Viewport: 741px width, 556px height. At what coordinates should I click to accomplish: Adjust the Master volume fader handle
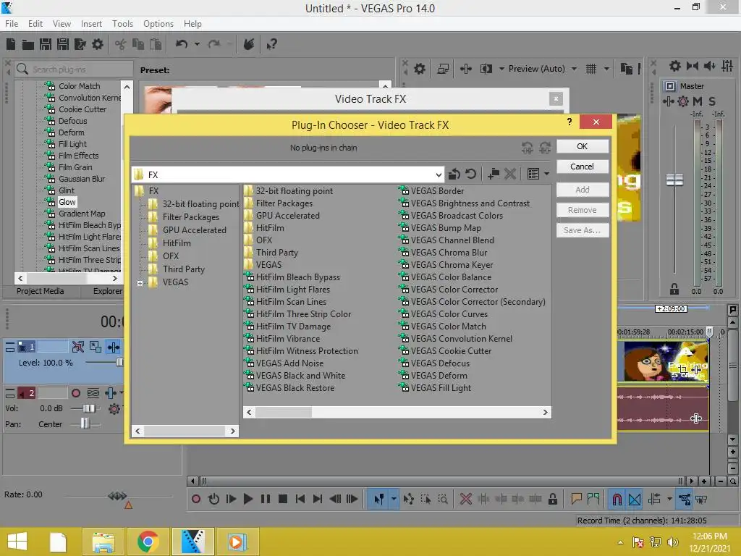tap(674, 180)
